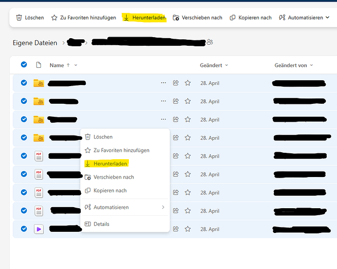Uncheck the second PDF row checkbox
This screenshot has height=269, width=337.
click(x=24, y=174)
